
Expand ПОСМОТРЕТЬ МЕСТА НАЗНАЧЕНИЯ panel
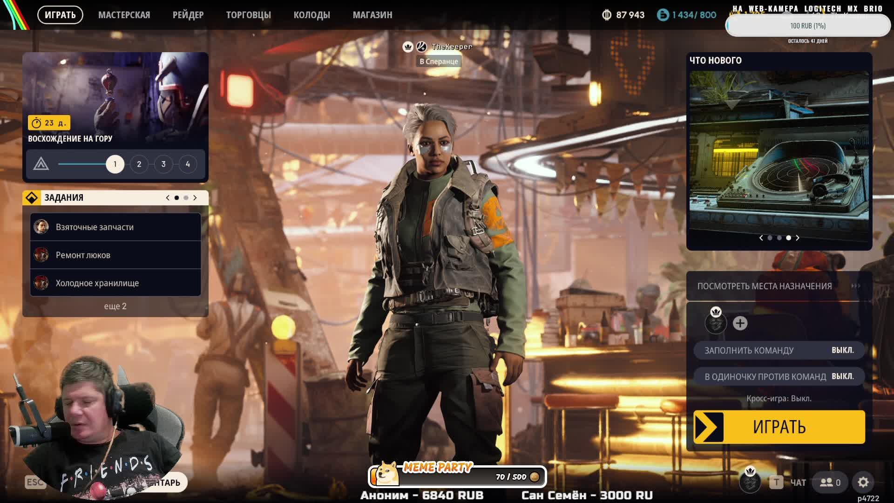pyautogui.click(x=779, y=286)
